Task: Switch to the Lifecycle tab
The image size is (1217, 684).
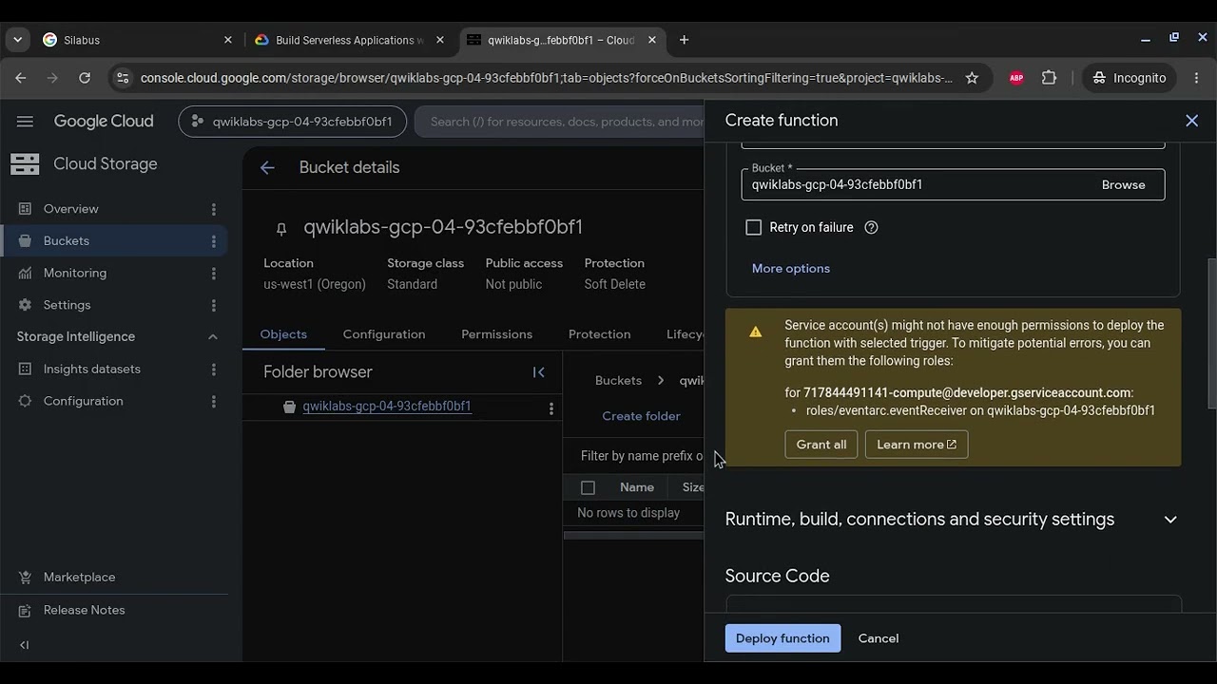Action: 685,334
